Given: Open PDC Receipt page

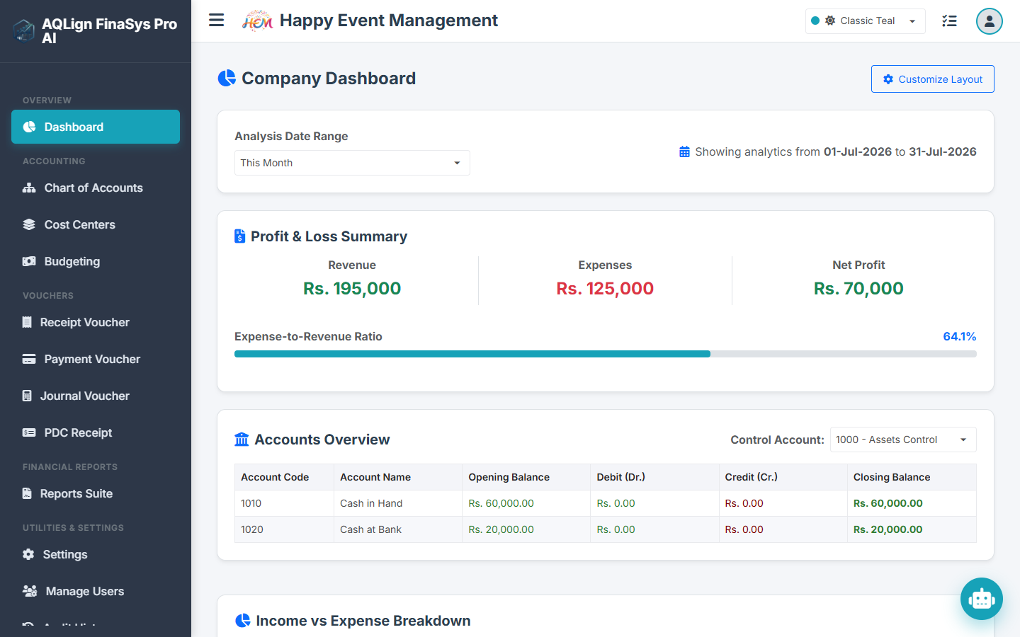Looking at the screenshot, I should (x=96, y=432).
